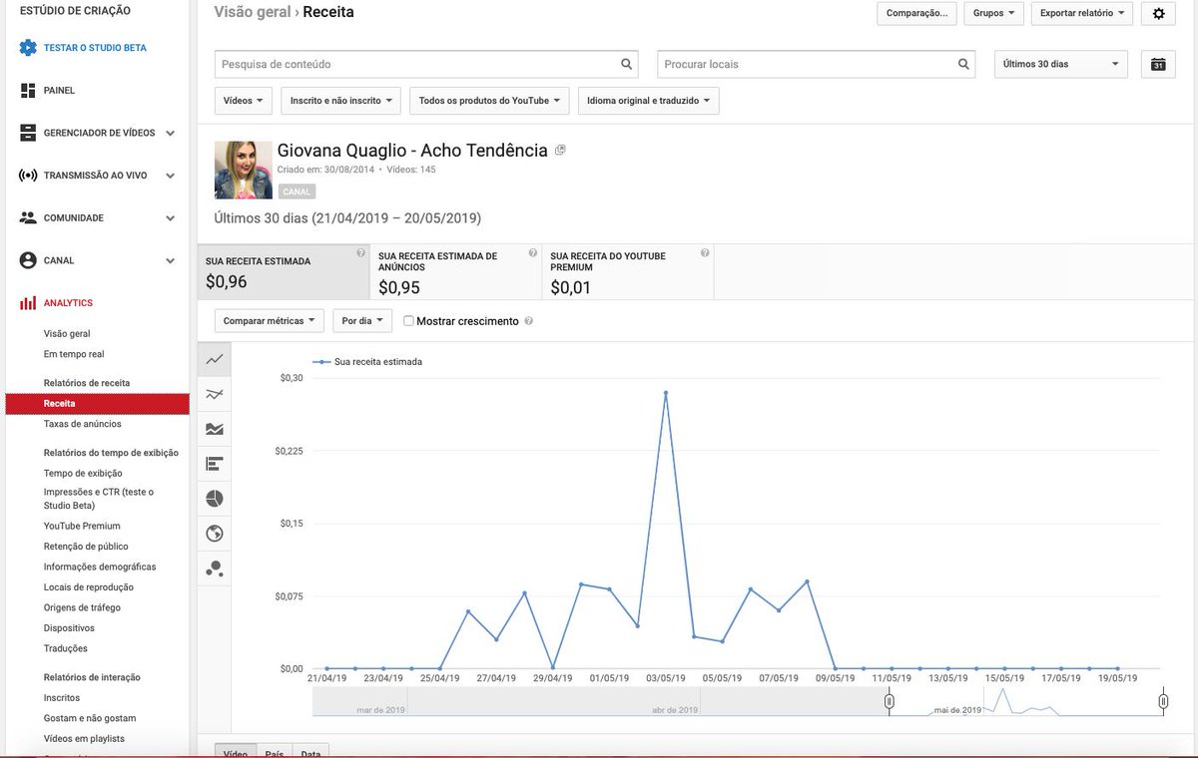Viewport: 1198px width, 758px height.
Task: Click the Painel dashboard icon
Action: click(x=28, y=91)
